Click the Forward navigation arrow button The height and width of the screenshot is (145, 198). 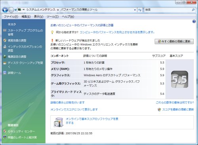click(x=11, y=10)
